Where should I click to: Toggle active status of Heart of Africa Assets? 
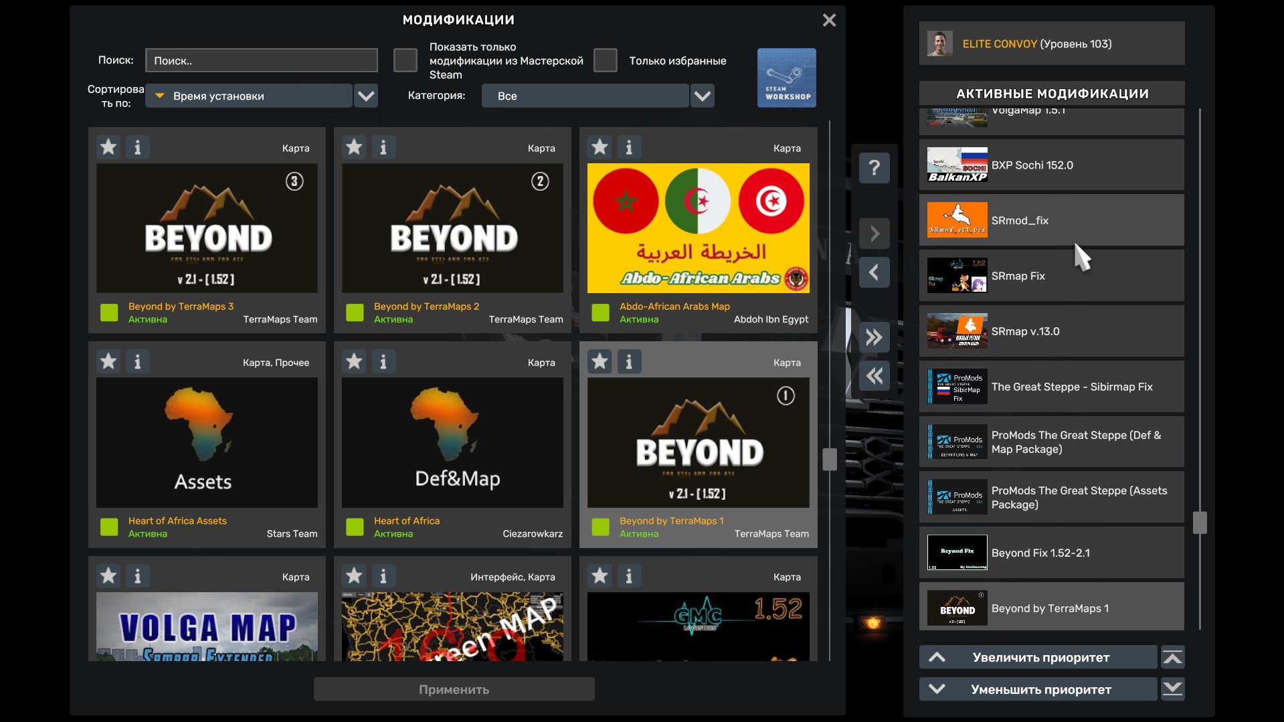[x=109, y=527]
